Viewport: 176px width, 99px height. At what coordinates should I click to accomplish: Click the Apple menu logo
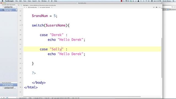2,1
